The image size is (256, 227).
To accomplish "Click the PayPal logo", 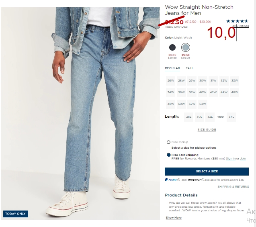I will (x=171, y=180).
